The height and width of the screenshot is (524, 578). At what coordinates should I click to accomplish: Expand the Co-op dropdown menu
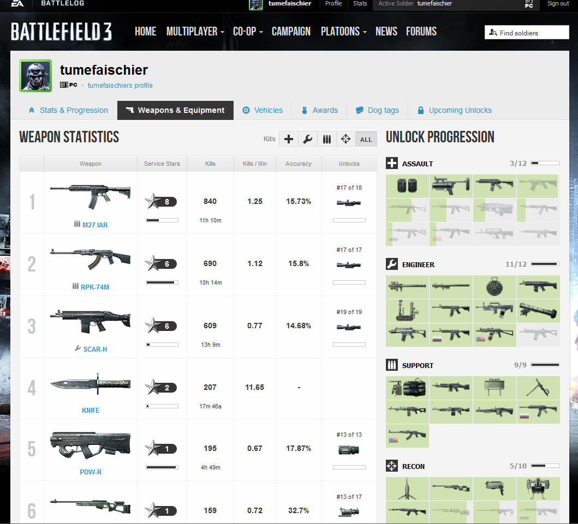coord(248,32)
